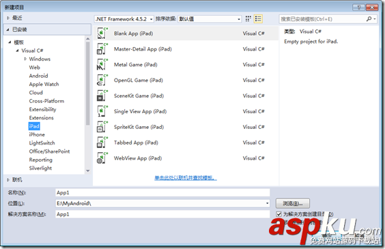The width and height of the screenshot is (385, 249).
Task: Open the .NET Framework 4.5.2 dropdown
Action: [124, 19]
